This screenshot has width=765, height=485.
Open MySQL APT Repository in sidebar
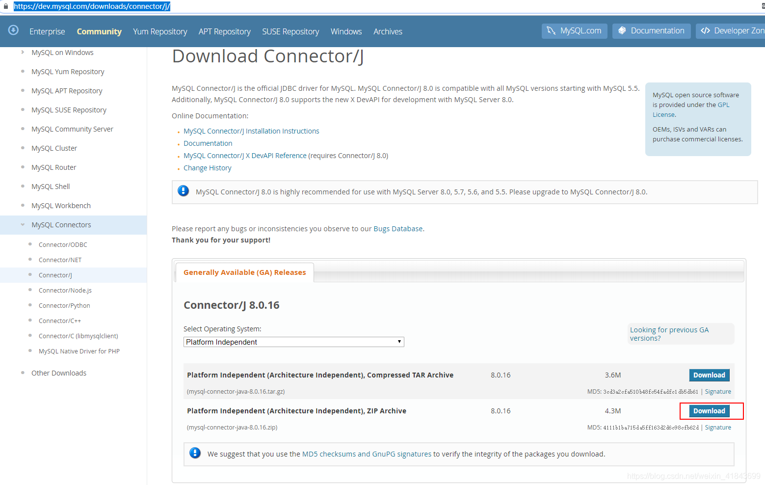tap(67, 91)
